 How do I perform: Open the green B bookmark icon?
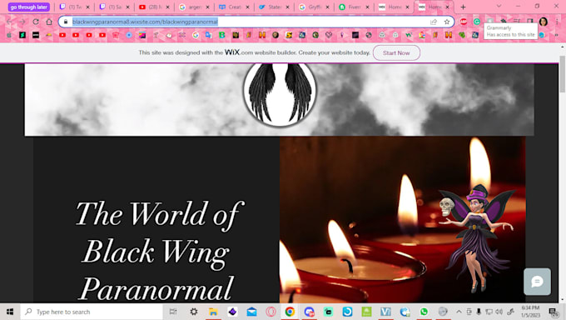pyautogui.click(x=222, y=35)
